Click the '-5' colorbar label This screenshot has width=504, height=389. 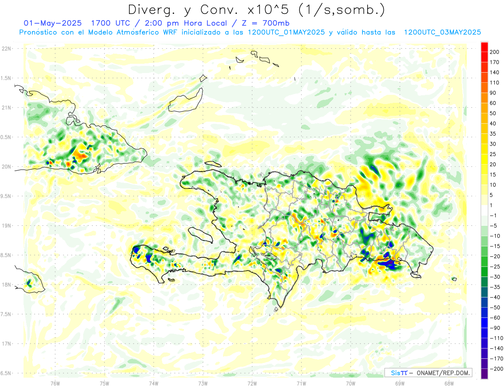coord(493,226)
